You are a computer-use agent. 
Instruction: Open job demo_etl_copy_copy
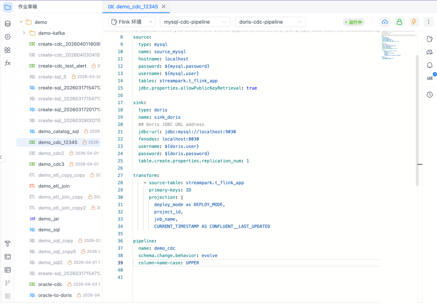tap(62, 175)
